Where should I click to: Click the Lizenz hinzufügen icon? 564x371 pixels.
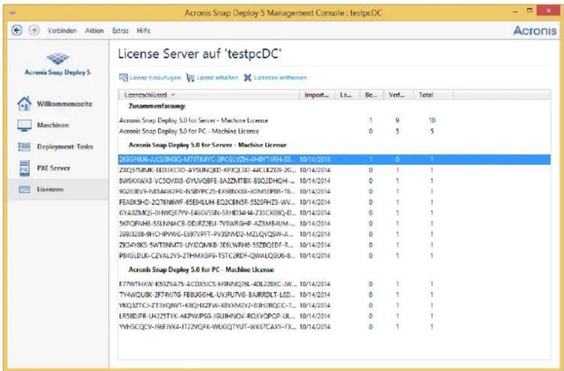point(123,77)
